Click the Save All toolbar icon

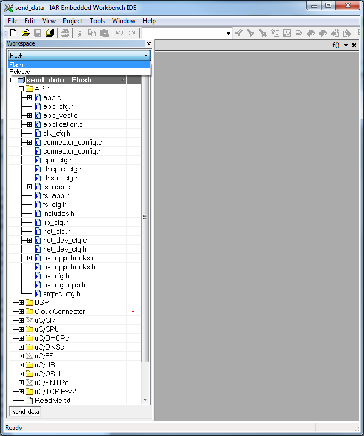click(x=50, y=33)
